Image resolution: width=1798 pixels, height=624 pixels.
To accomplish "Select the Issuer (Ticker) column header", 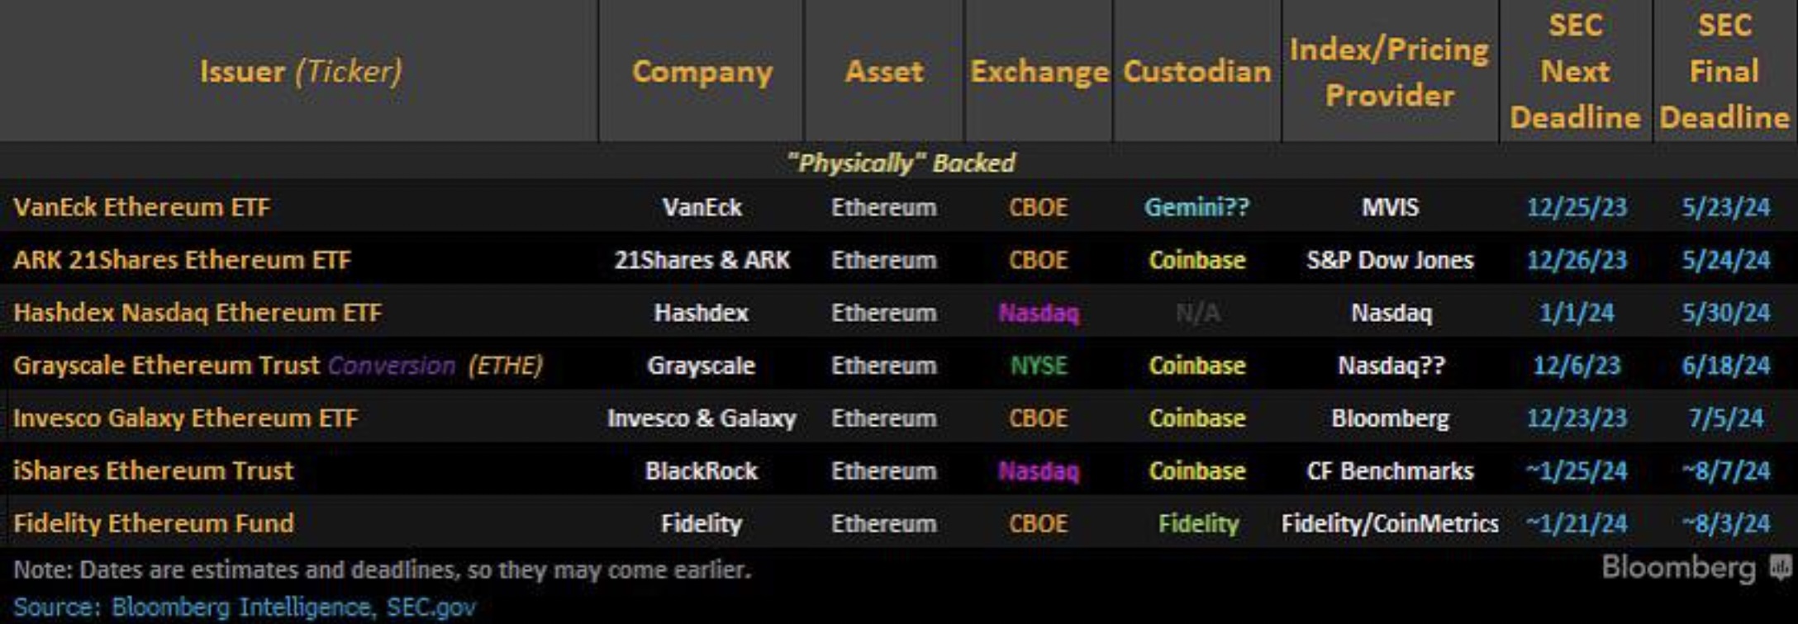I will (x=301, y=72).
